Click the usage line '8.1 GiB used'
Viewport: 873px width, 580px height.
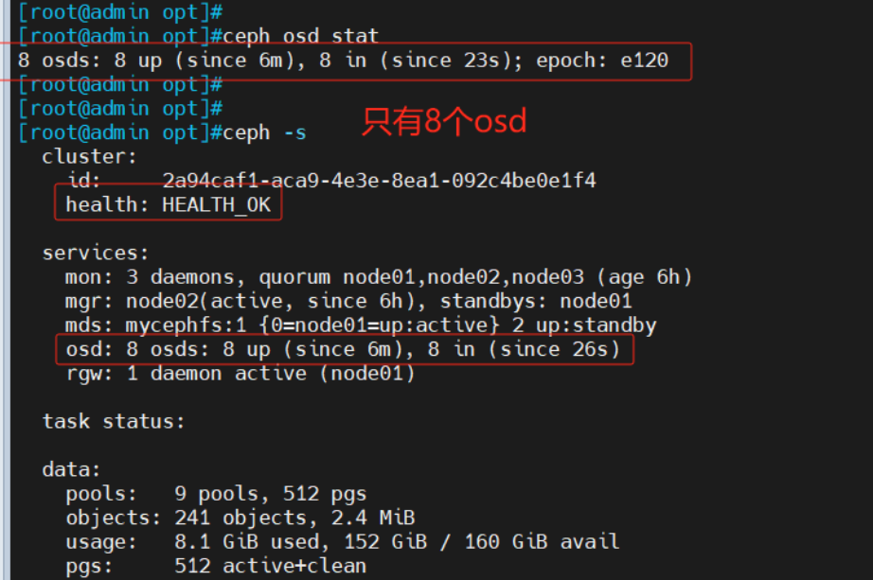click(343, 541)
